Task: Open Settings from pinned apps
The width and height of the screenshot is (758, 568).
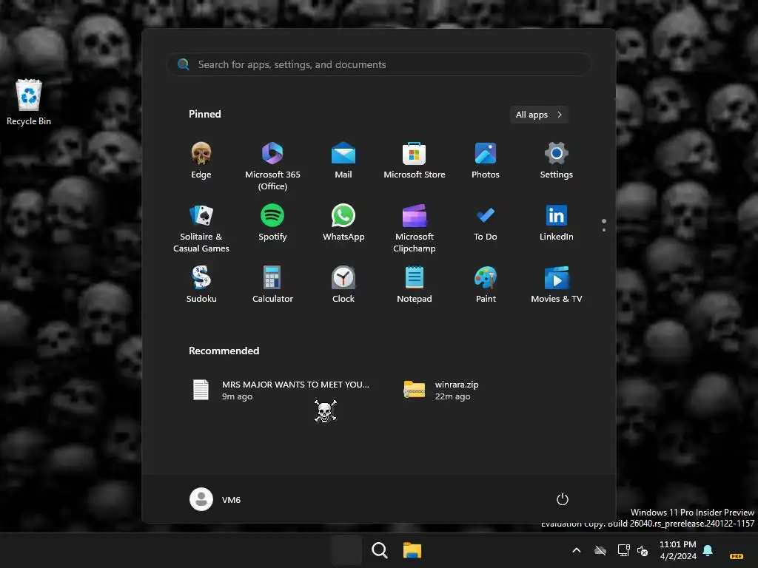Action: [x=557, y=160]
